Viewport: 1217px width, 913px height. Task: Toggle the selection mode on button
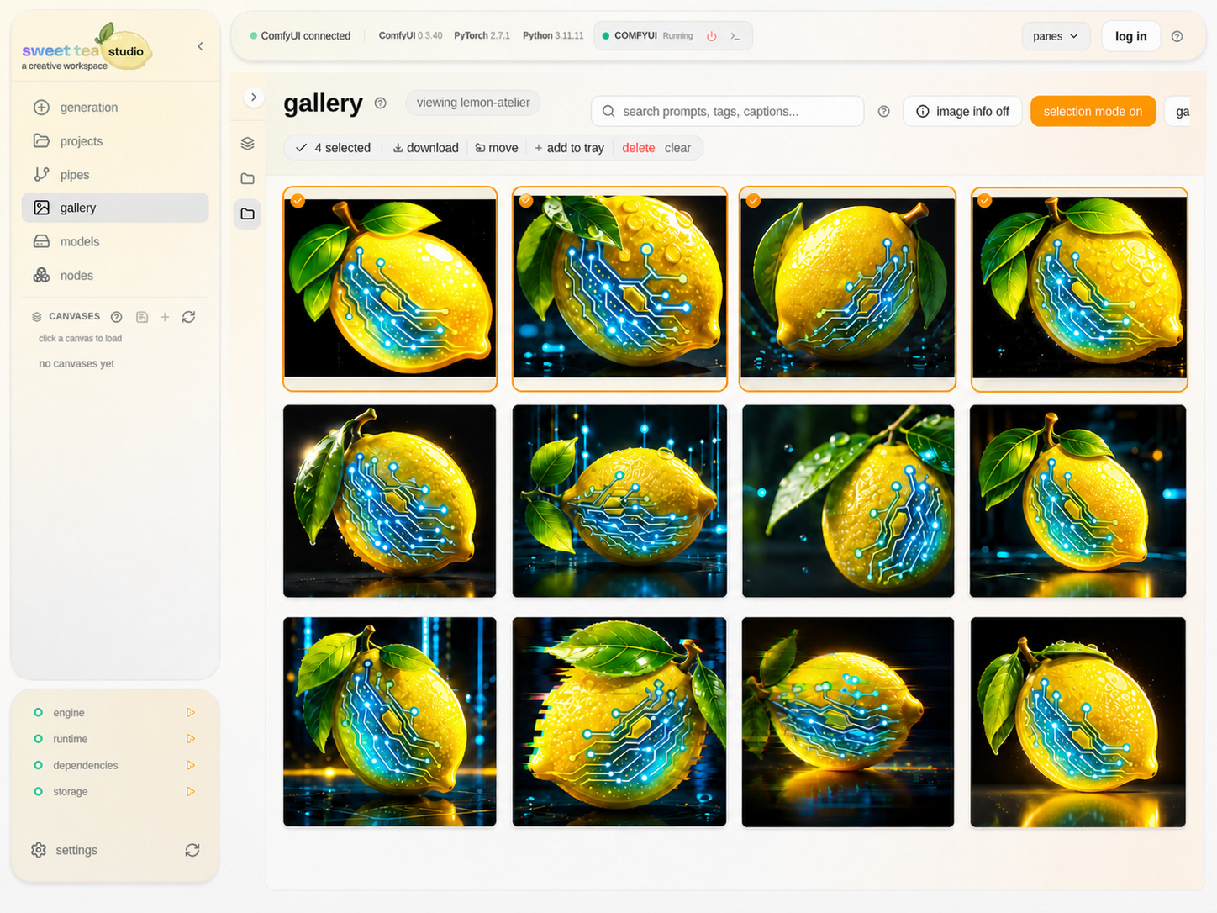pos(1093,111)
